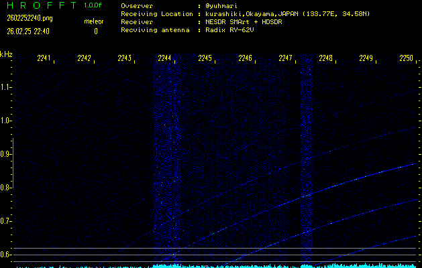Viewport: 422px width, 268px height.
Task: Click the kHz axis unit label
Action: [6, 54]
